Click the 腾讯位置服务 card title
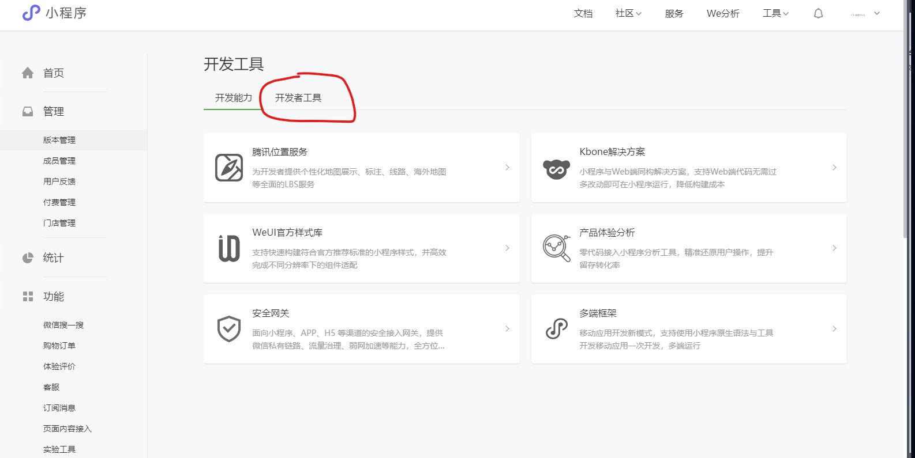The width and height of the screenshot is (915, 458). (280, 152)
